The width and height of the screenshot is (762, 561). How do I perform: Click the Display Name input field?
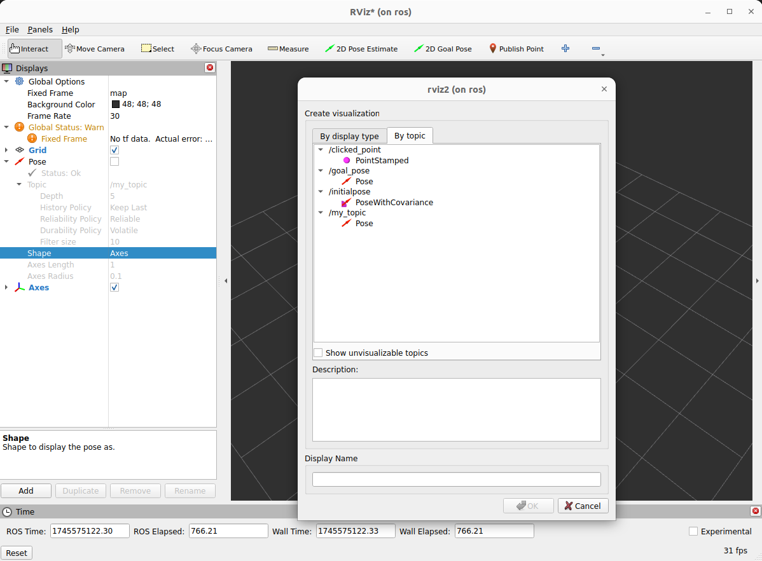pyautogui.click(x=456, y=479)
